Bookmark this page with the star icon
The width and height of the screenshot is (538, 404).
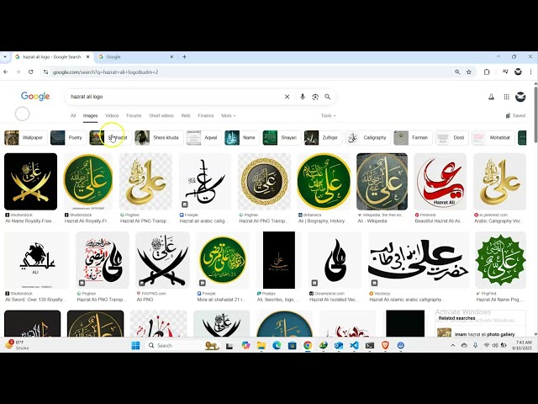469,72
